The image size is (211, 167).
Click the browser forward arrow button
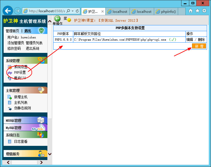click(18, 11)
